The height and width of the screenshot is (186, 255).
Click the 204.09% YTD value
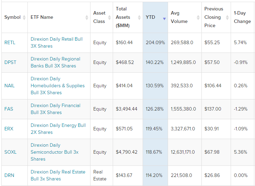(x=155, y=43)
